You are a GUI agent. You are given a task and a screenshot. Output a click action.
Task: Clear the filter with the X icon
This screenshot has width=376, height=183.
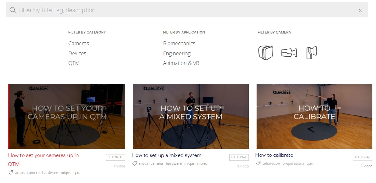360,10
